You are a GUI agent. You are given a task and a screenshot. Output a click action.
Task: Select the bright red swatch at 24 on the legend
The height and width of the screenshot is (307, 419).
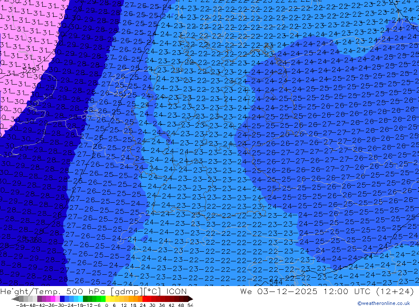click(145, 299)
